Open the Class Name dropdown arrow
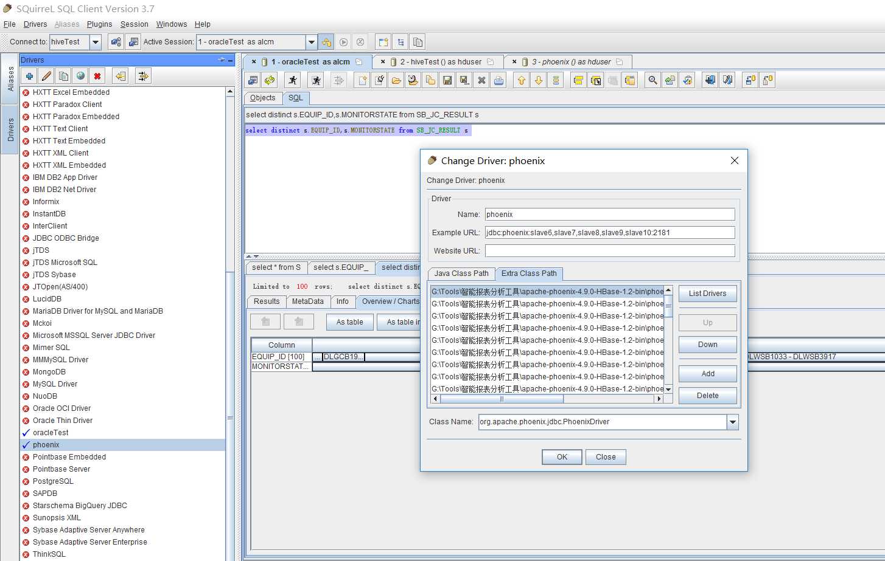The height and width of the screenshot is (561, 885). pos(733,422)
